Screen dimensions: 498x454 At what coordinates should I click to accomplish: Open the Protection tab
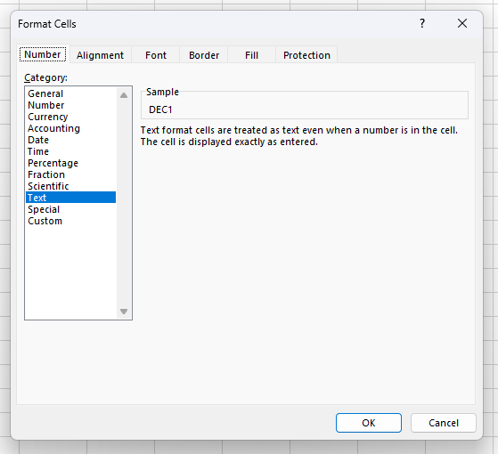click(306, 55)
